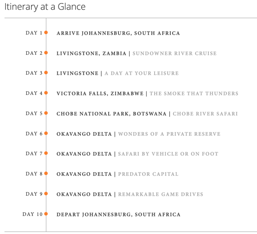
Task: Click the Day 3 timeline dot
Action: [x=46, y=72]
